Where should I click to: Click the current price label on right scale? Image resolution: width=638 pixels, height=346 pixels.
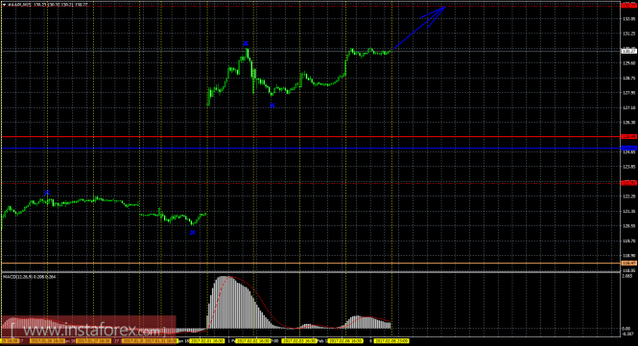629,51
